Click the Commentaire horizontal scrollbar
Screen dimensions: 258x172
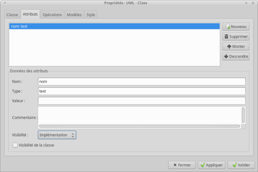pyautogui.click(x=139, y=126)
